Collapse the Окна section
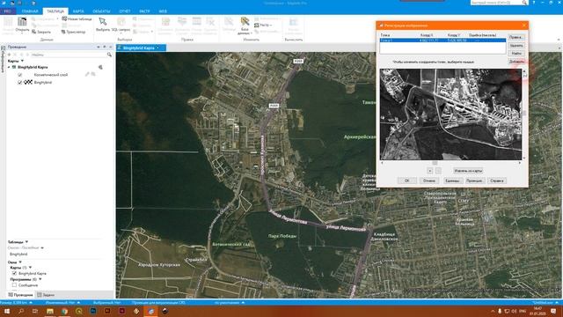 (x=20, y=262)
